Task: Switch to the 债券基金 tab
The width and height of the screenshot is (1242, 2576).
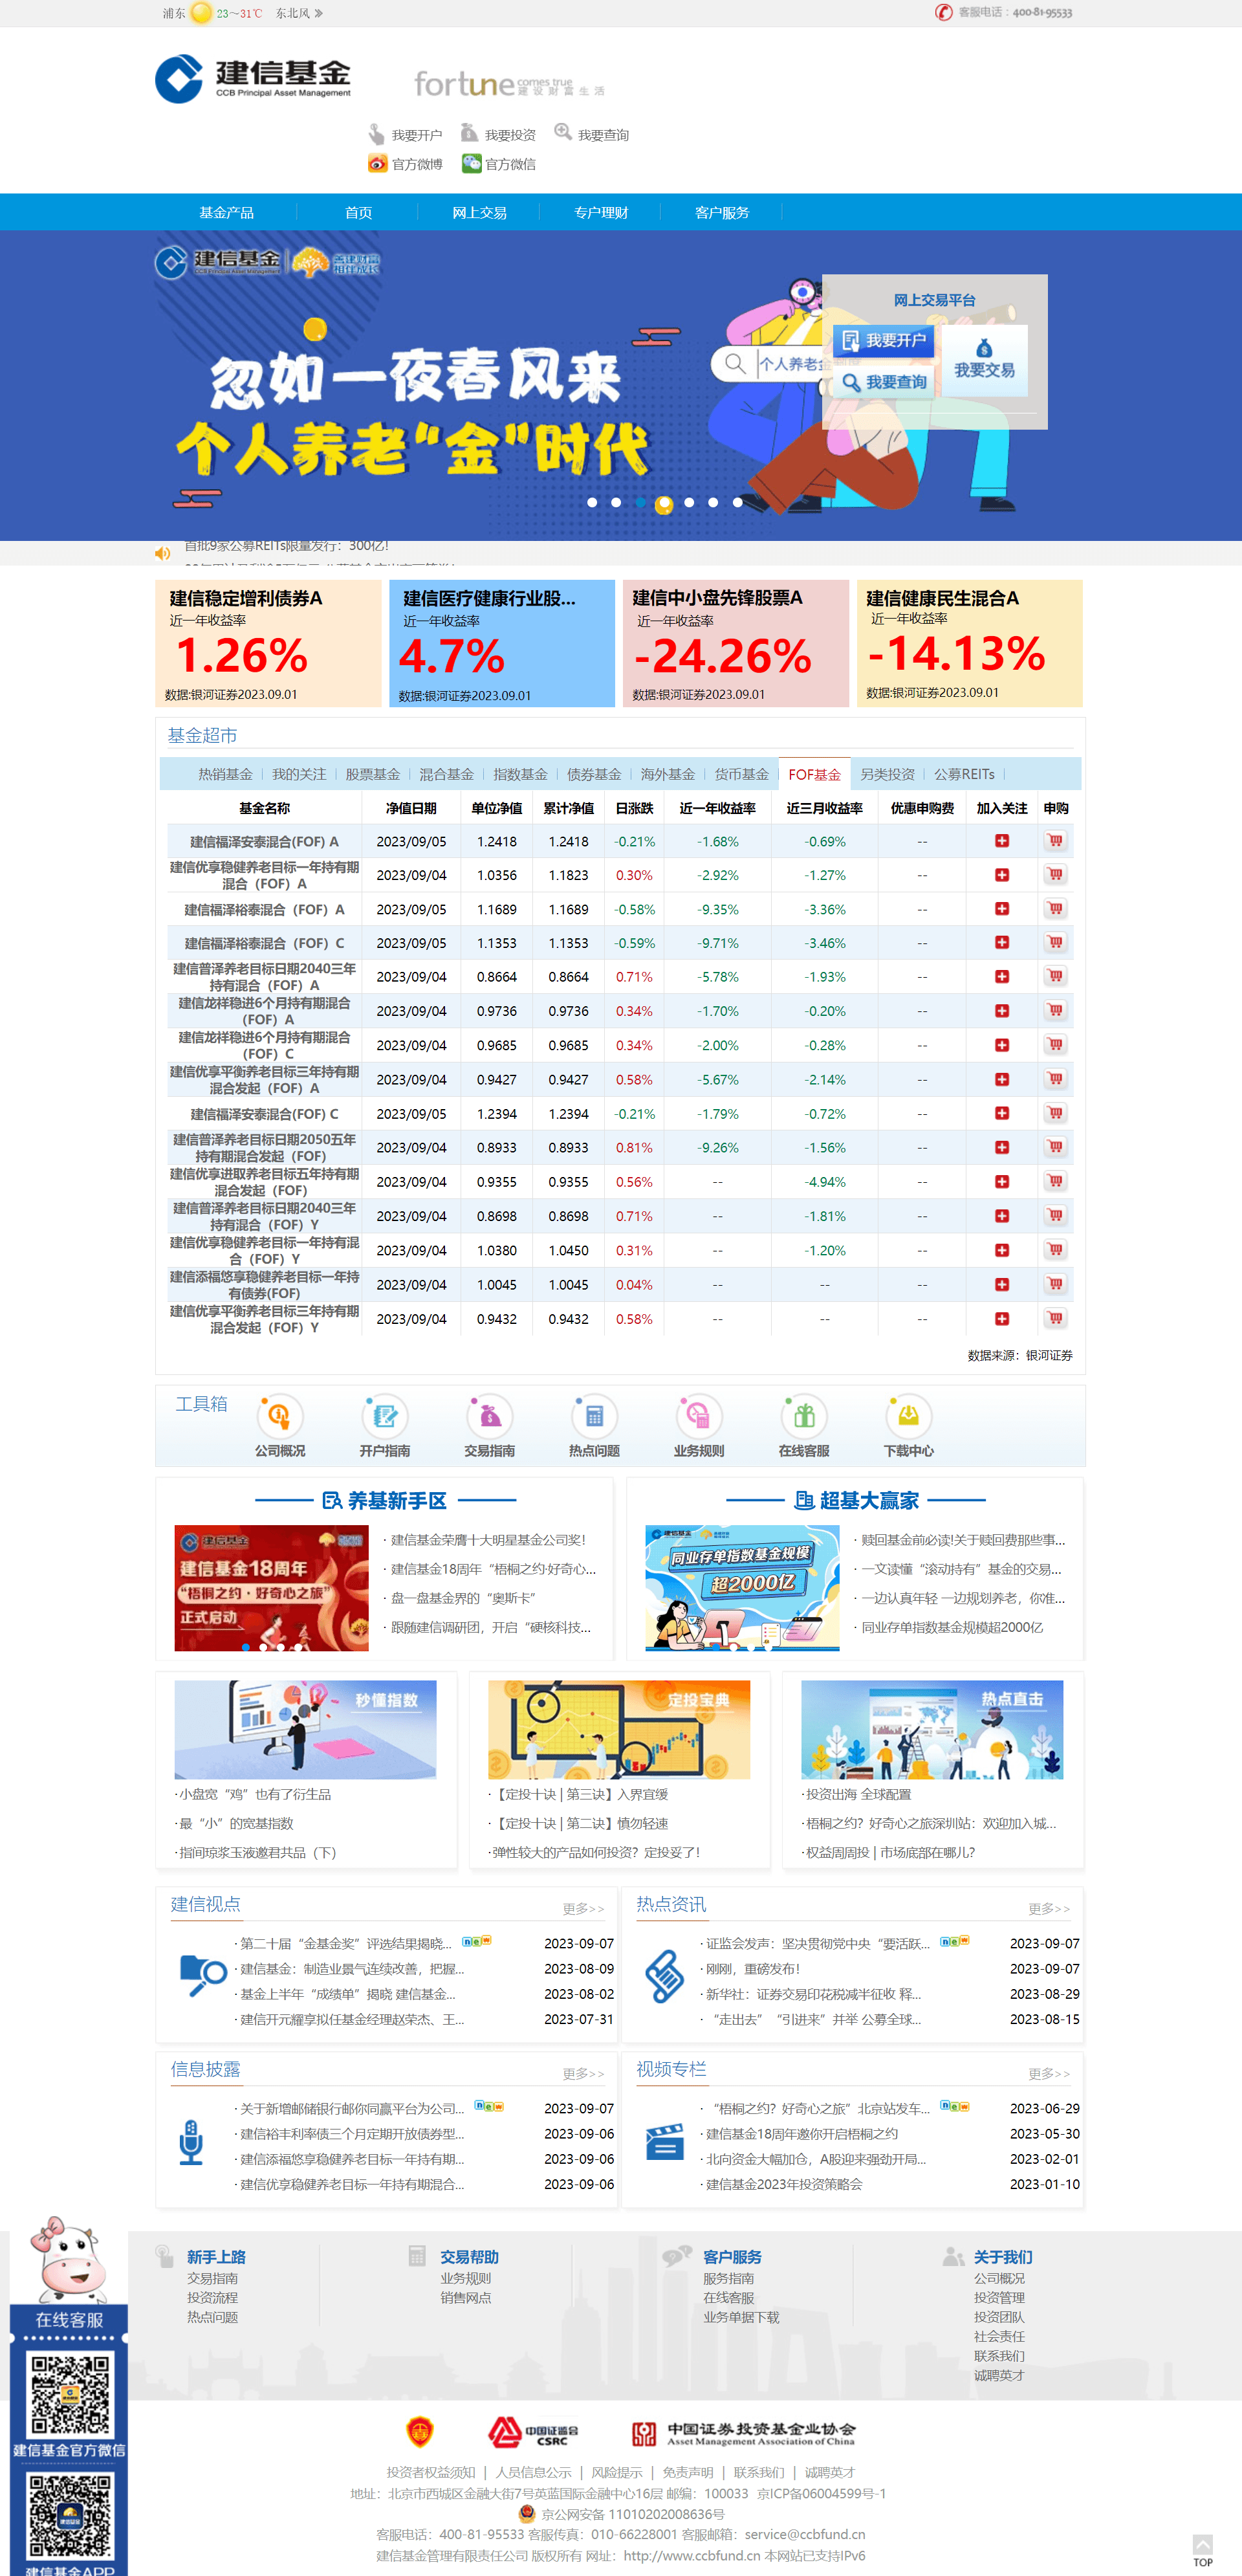Action: (594, 774)
